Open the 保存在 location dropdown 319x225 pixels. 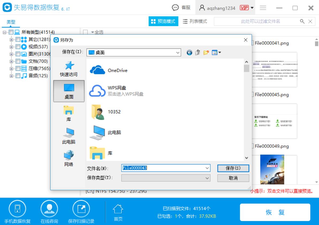[134, 52]
